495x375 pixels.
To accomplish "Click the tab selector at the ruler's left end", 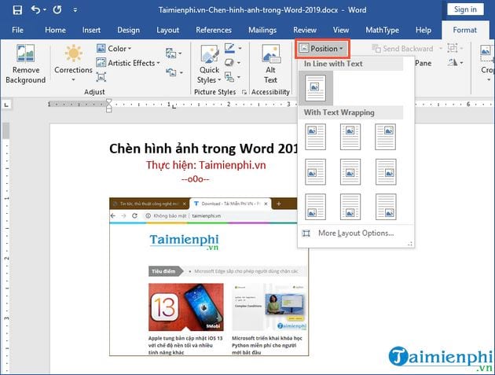I will pos(6,105).
